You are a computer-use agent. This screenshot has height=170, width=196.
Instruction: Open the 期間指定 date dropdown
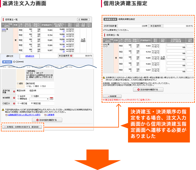click(40, 99)
